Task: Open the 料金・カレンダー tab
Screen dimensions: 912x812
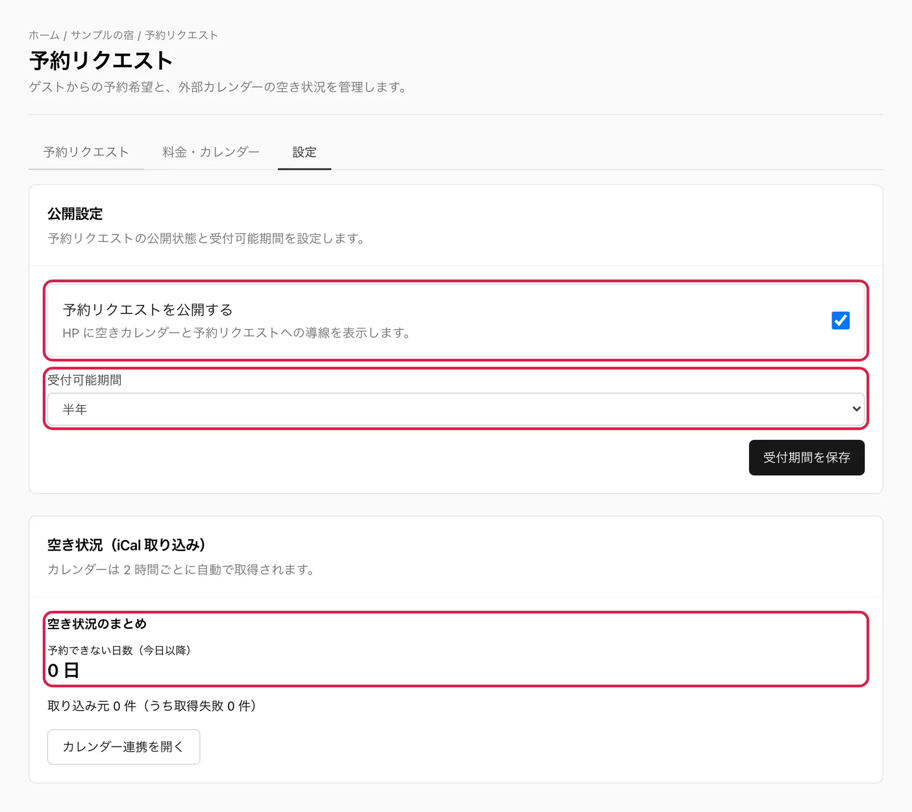Action: coord(211,152)
